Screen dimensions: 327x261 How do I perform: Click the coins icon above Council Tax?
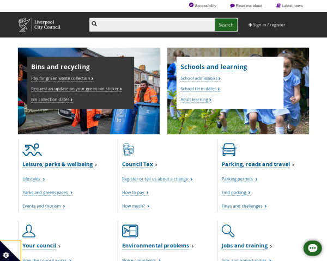128,150
